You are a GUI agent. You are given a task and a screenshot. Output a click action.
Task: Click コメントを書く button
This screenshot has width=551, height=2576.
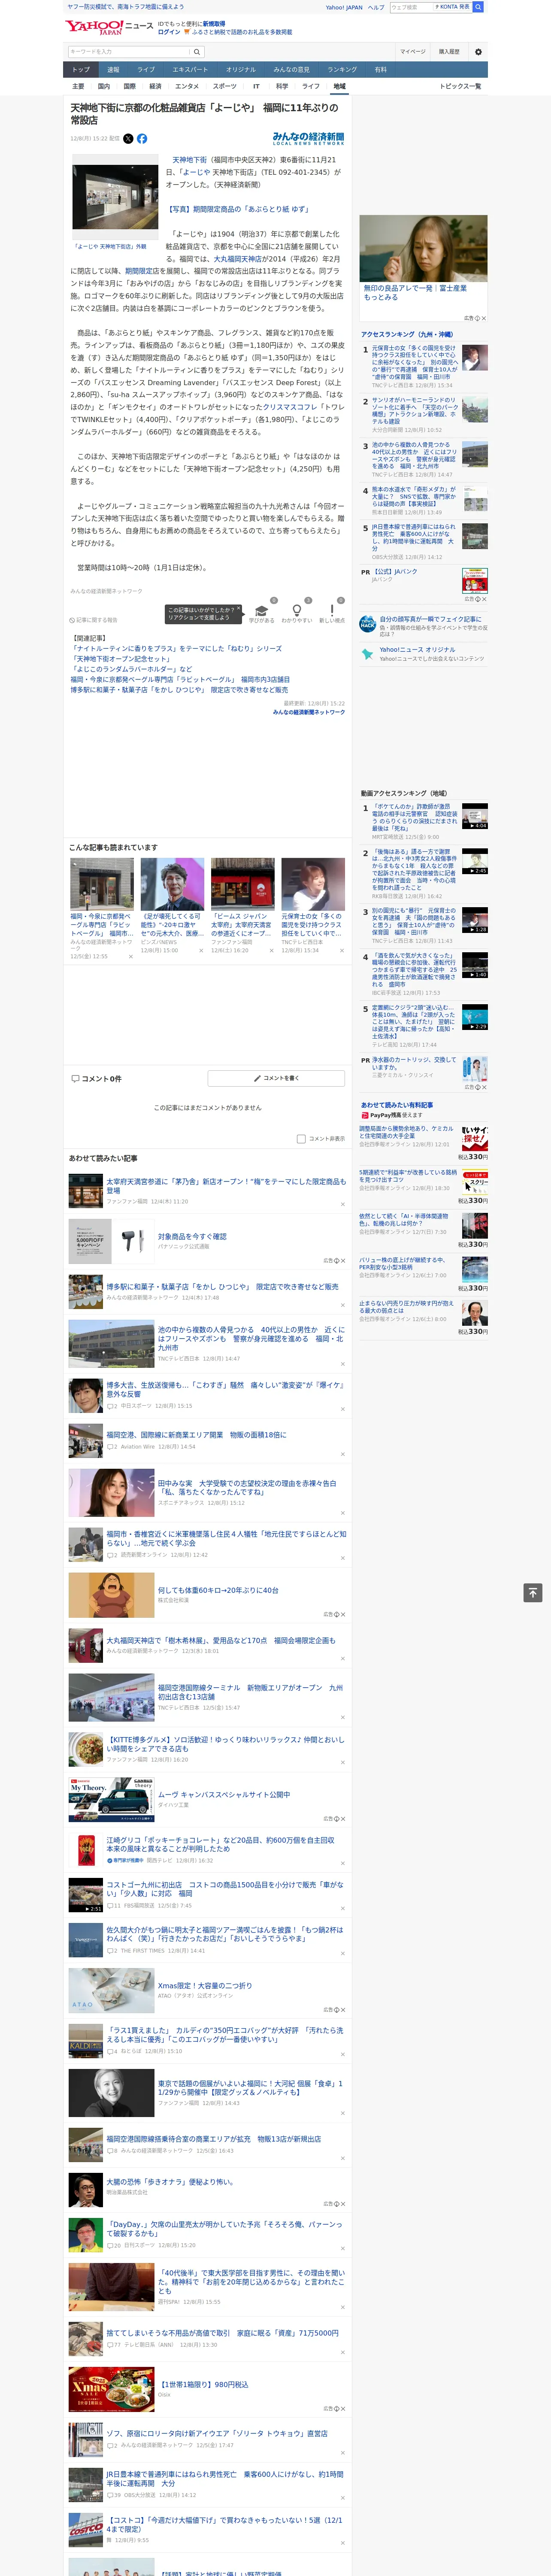[276, 1078]
